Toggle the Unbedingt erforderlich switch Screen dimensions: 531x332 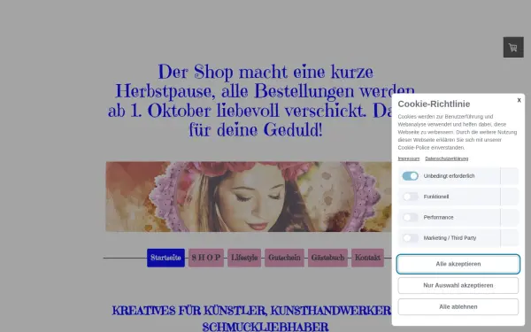(410, 176)
